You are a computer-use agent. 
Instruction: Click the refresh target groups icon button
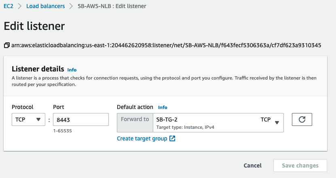302,119
